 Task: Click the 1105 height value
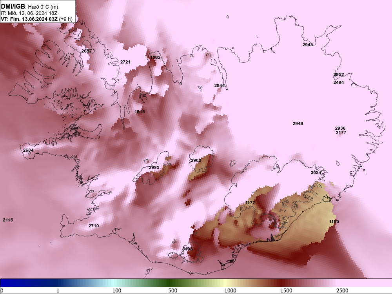point(334,221)
